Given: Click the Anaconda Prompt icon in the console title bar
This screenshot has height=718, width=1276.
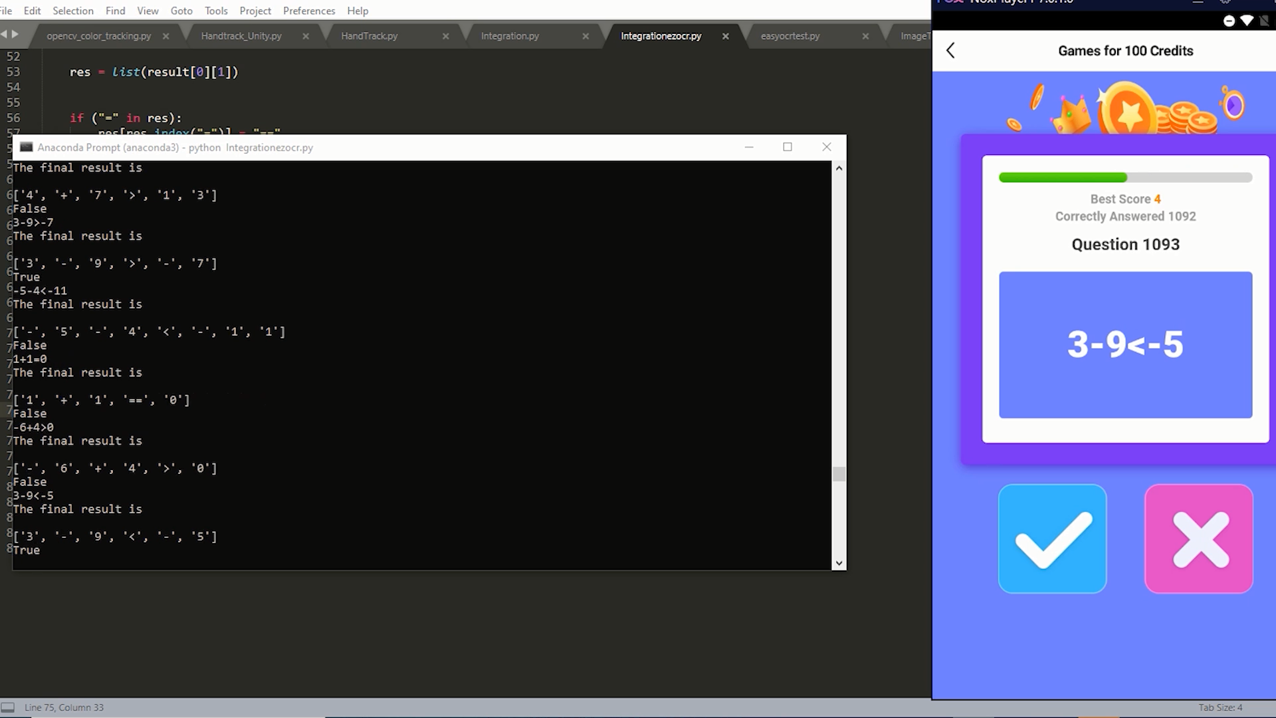Looking at the screenshot, I should pos(26,147).
